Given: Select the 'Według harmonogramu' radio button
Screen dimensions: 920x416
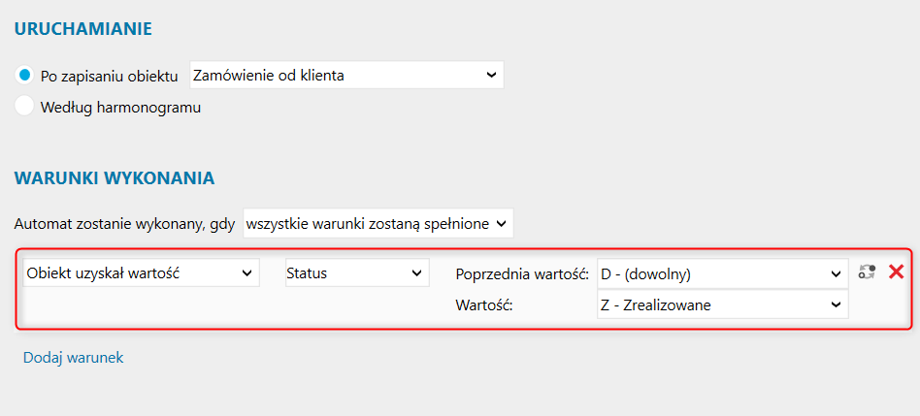Looking at the screenshot, I should coord(24,108).
